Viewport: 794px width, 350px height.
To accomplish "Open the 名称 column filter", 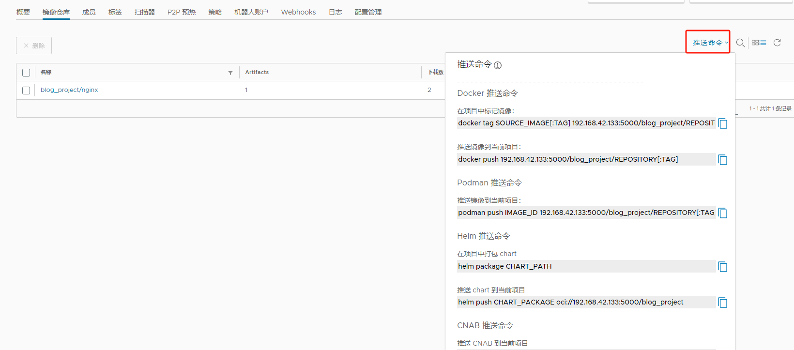I will coord(230,73).
